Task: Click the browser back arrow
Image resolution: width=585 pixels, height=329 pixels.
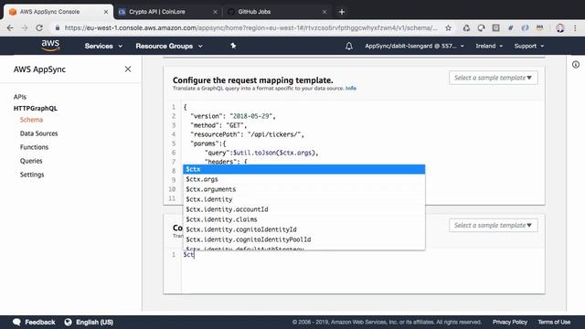Action: (x=10, y=28)
